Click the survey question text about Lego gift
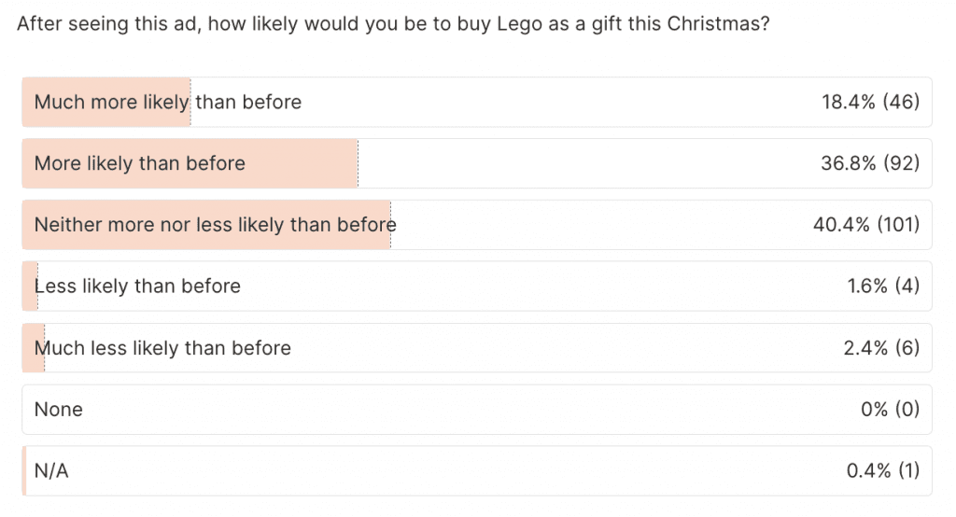 [x=393, y=24]
